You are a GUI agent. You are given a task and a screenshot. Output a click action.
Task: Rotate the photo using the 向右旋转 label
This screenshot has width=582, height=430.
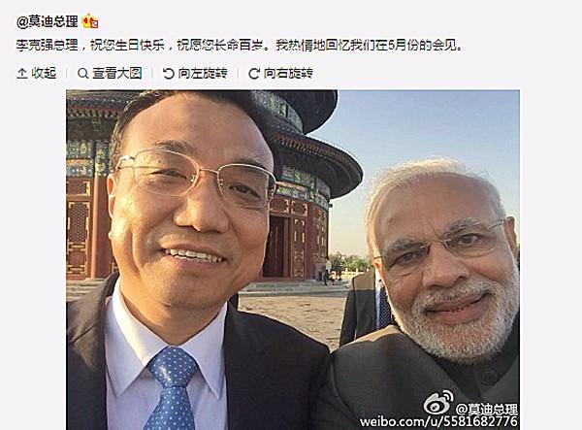point(288,73)
